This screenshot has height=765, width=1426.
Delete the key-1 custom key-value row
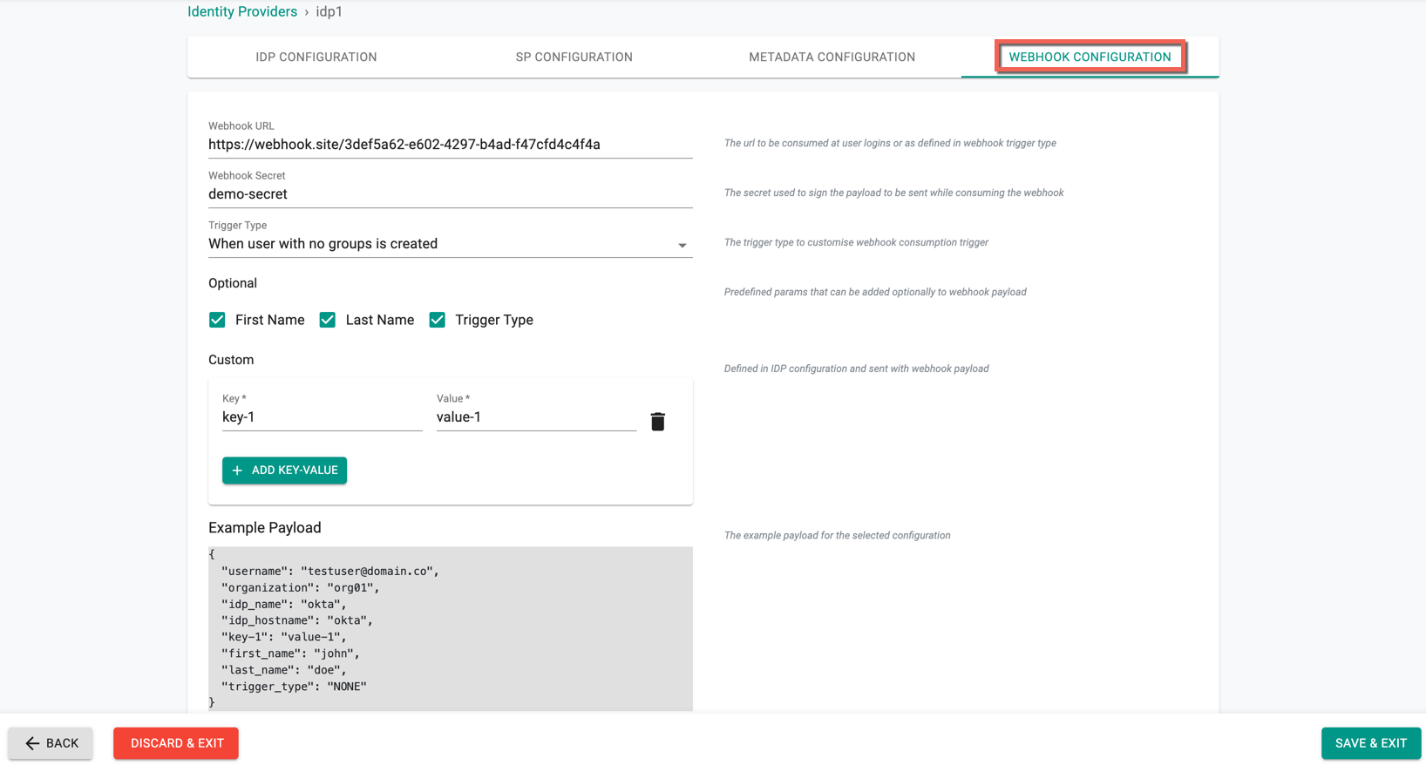click(x=658, y=422)
